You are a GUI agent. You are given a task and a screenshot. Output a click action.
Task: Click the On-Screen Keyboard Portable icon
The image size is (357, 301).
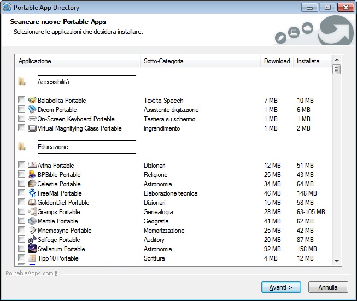click(32, 119)
